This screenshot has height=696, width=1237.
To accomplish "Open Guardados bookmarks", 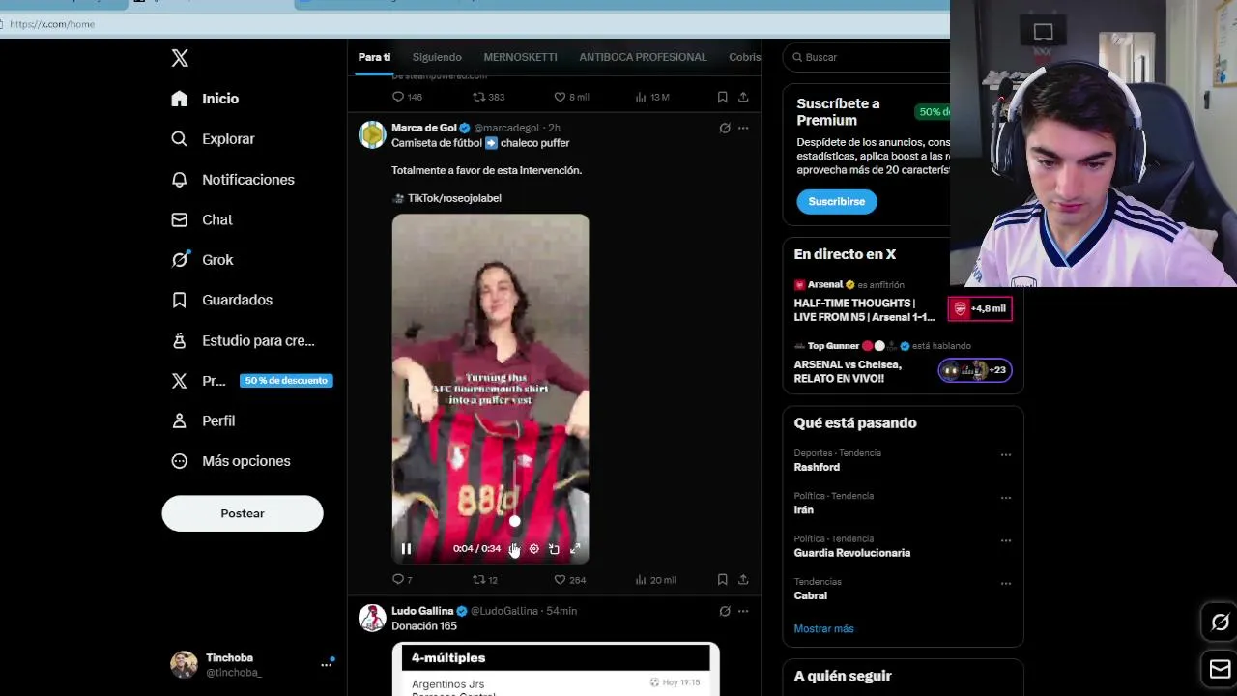I will (x=222, y=300).
